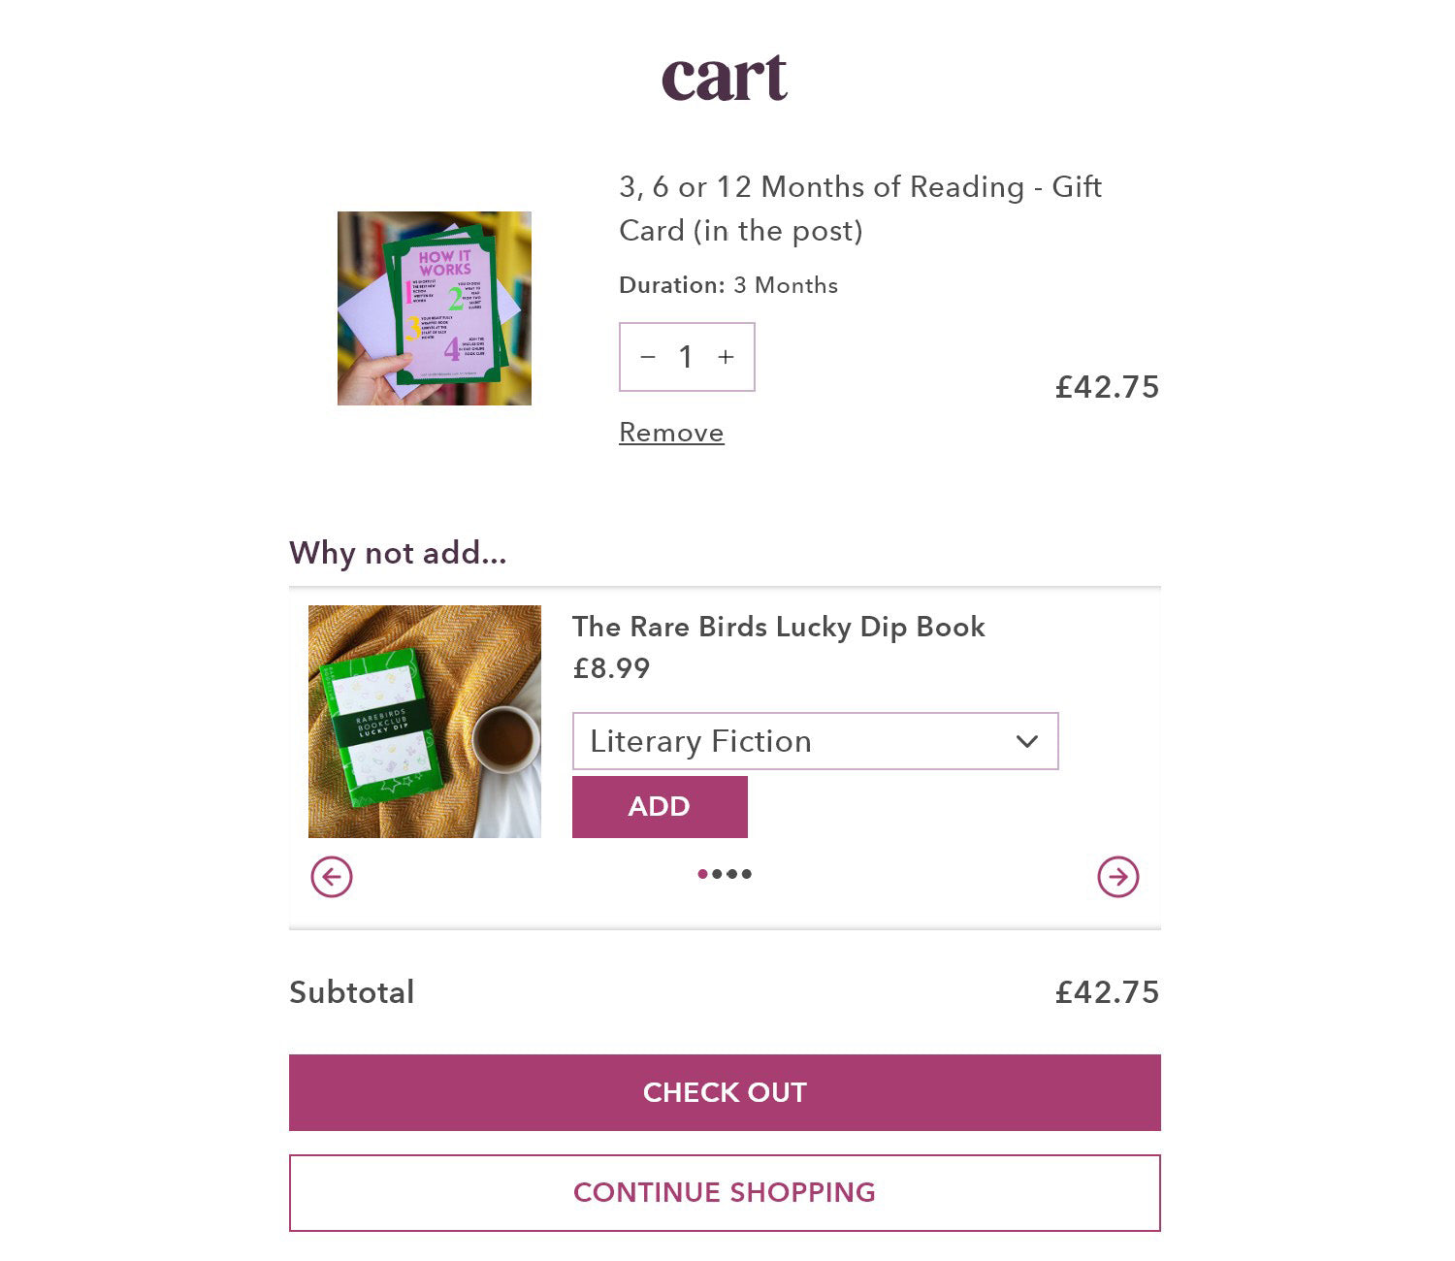Image resolution: width=1455 pixels, height=1261 pixels.
Task: Remove the gift card from cart
Action: (671, 433)
